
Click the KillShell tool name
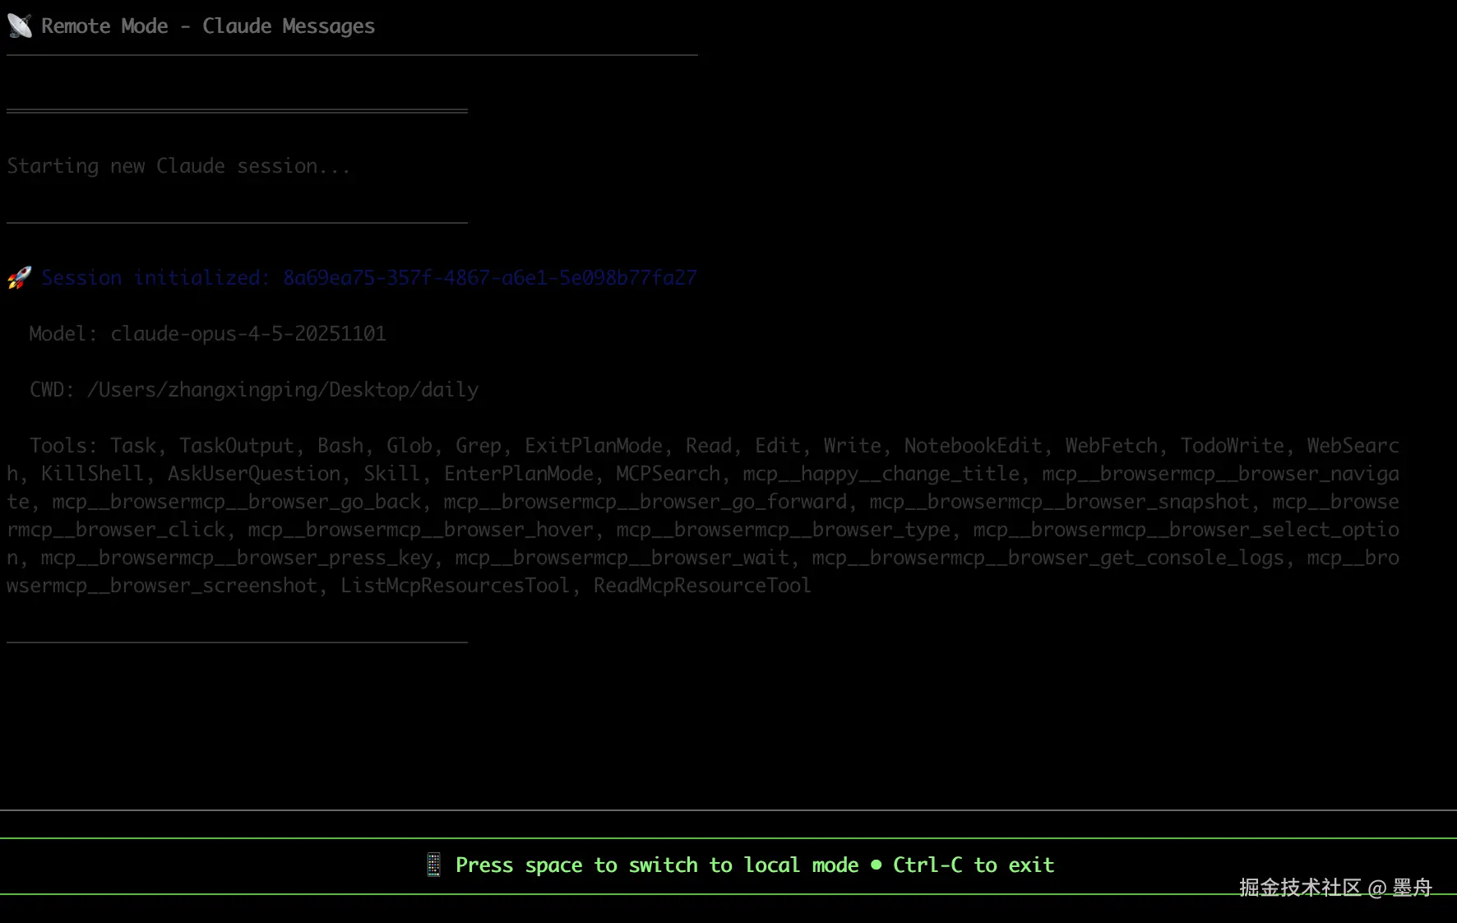[93, 474]
